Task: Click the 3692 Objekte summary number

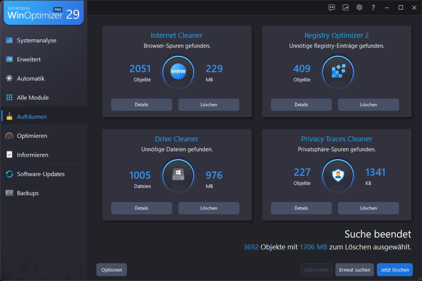Action: 251,247
